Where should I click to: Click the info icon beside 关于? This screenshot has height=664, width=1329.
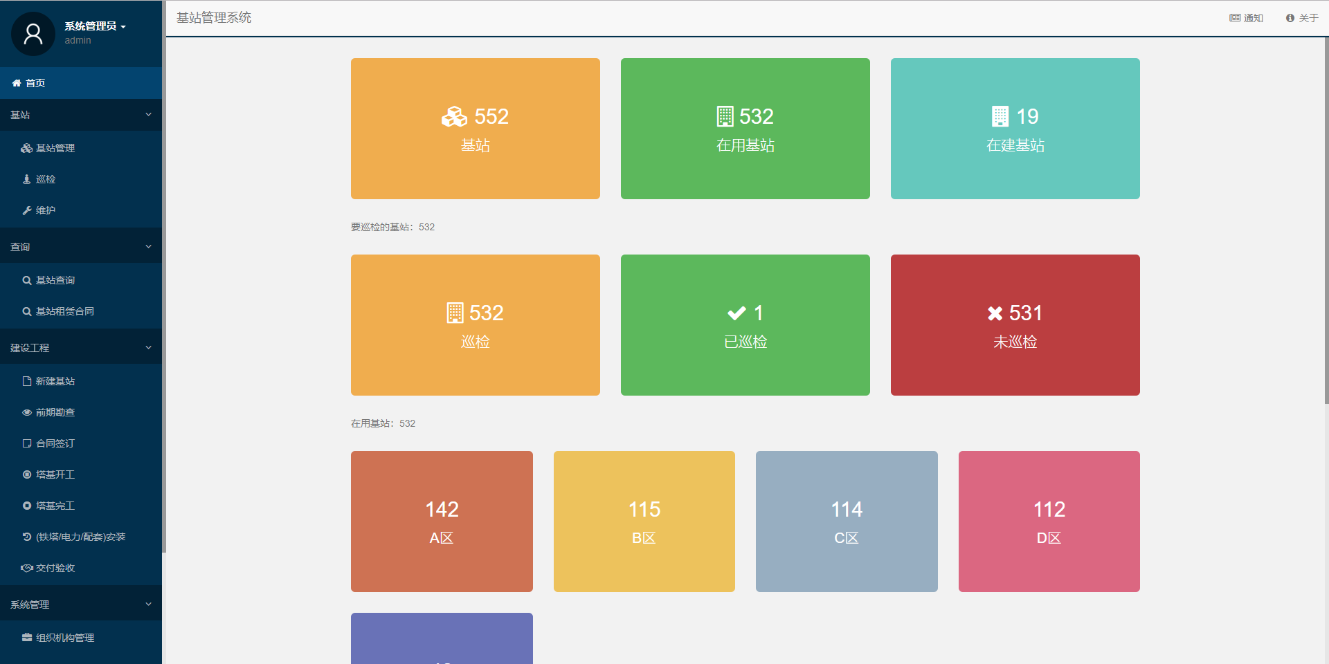[1290, 18]
